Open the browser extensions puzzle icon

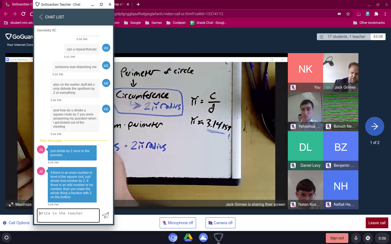[376, 14]
